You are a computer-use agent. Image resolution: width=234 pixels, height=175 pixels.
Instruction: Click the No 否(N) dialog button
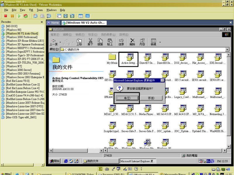coord(151,98)
